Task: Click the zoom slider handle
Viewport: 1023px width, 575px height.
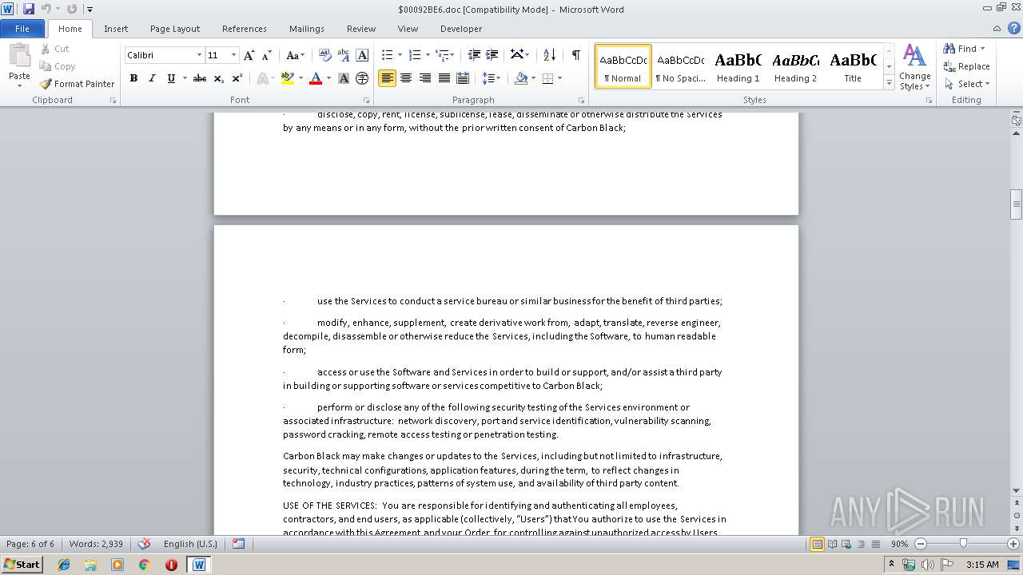Action: click(963, 544)
